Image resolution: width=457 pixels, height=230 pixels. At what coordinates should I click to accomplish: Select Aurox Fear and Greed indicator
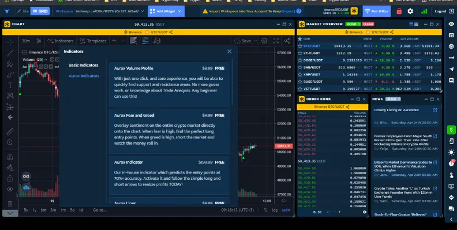(x=169, y=131)
